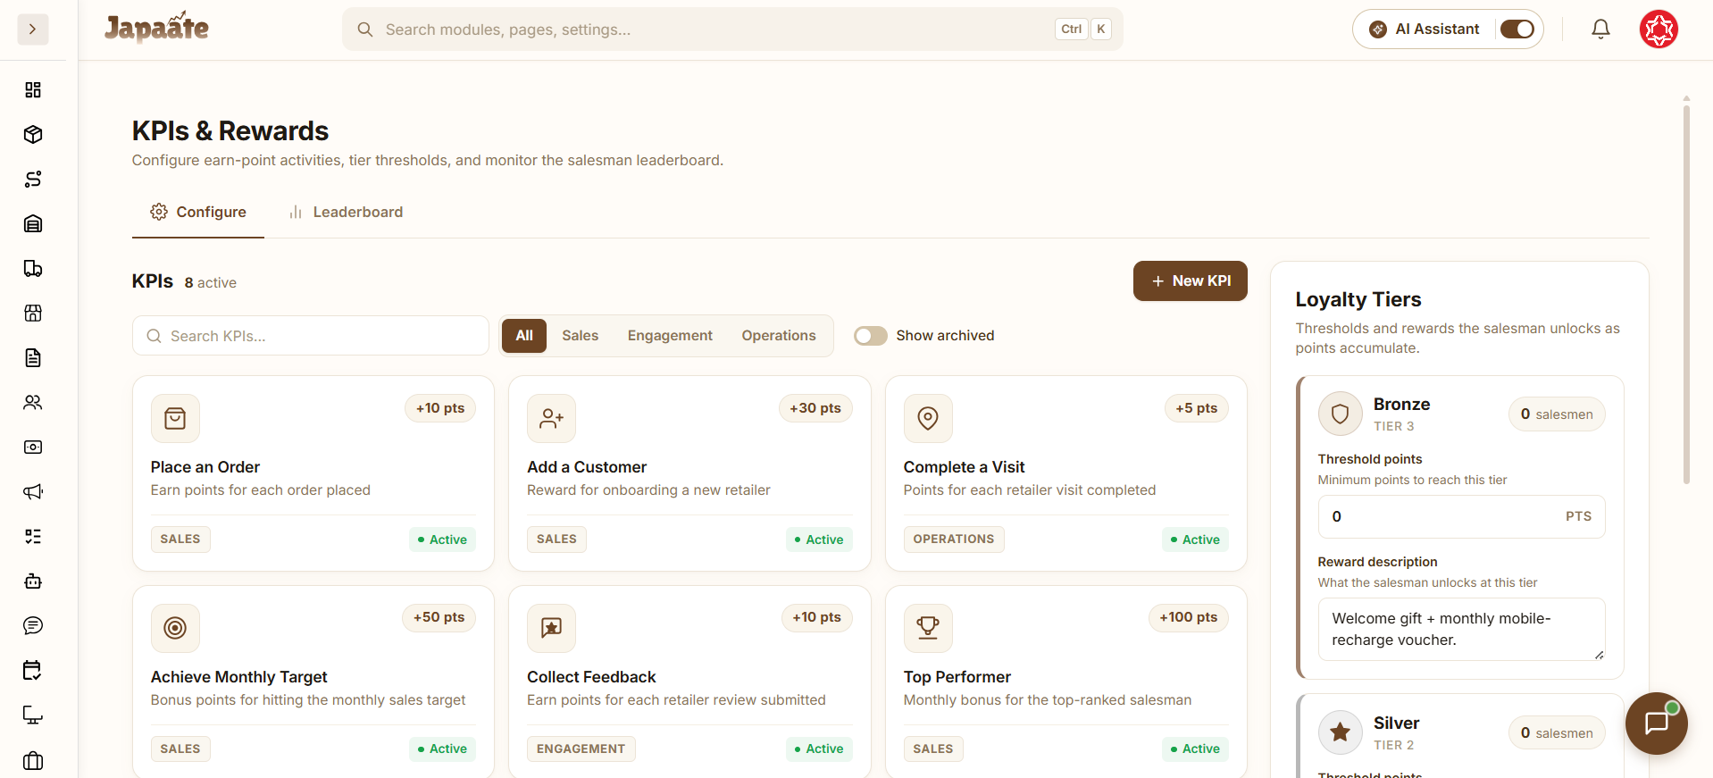Click the Bronze 0 salesmen badge
This screenshot has width=1713, height=778.
tap(1557, 414)
